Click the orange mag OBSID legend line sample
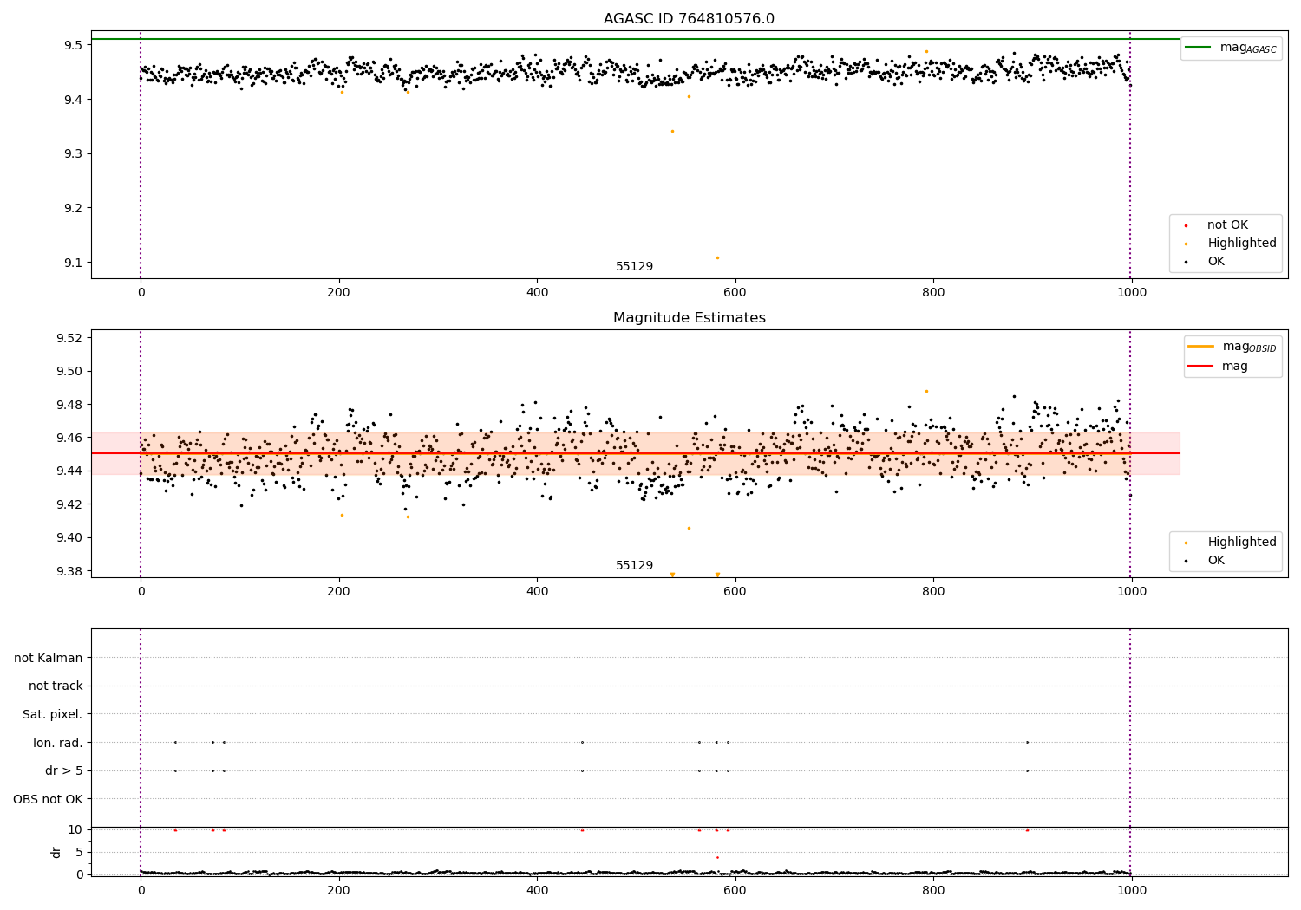Viewport: 1301px width, 910px height. pos(1200,347)
